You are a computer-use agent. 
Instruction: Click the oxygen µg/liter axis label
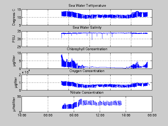[16, 83]
